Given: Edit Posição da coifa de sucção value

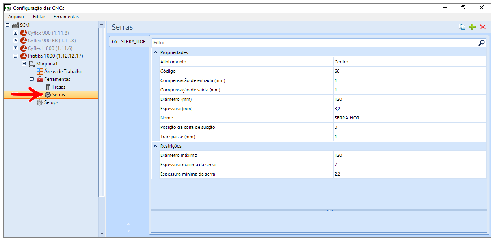Looking at the screenshot, I should pyautogui.click(x=410, y=127).
